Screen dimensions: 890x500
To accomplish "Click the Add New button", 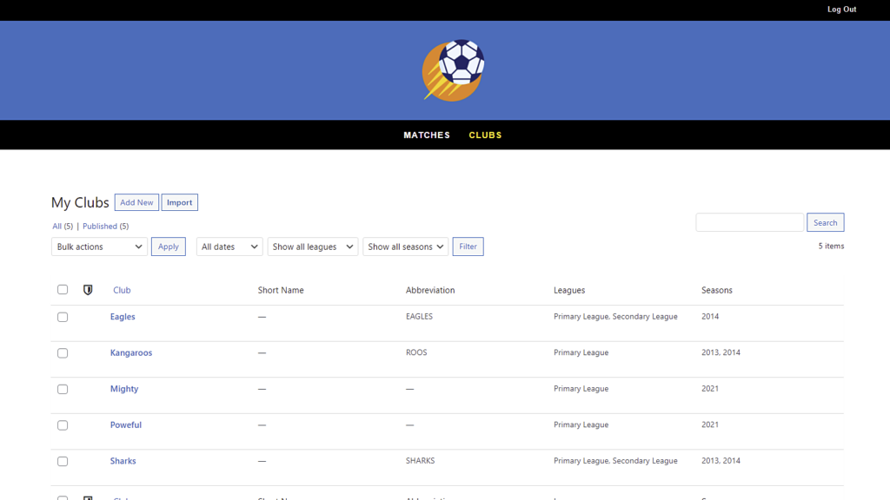I will point(136,201).
